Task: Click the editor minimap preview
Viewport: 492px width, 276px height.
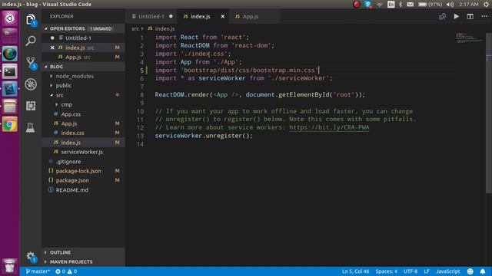Action: (x=469, y=38)
